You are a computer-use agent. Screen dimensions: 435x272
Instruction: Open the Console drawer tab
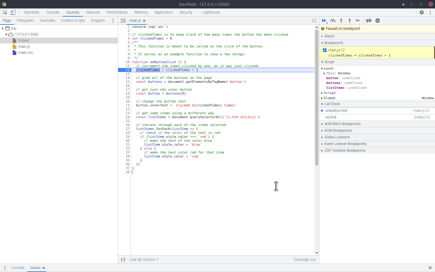coord(18,268)
